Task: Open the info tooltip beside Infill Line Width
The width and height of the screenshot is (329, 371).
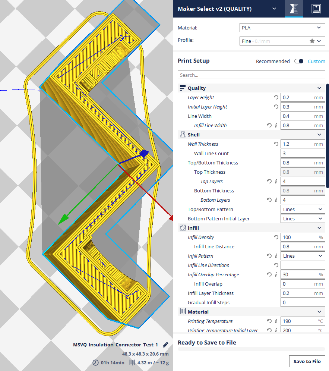Action: tap(276, 125)
